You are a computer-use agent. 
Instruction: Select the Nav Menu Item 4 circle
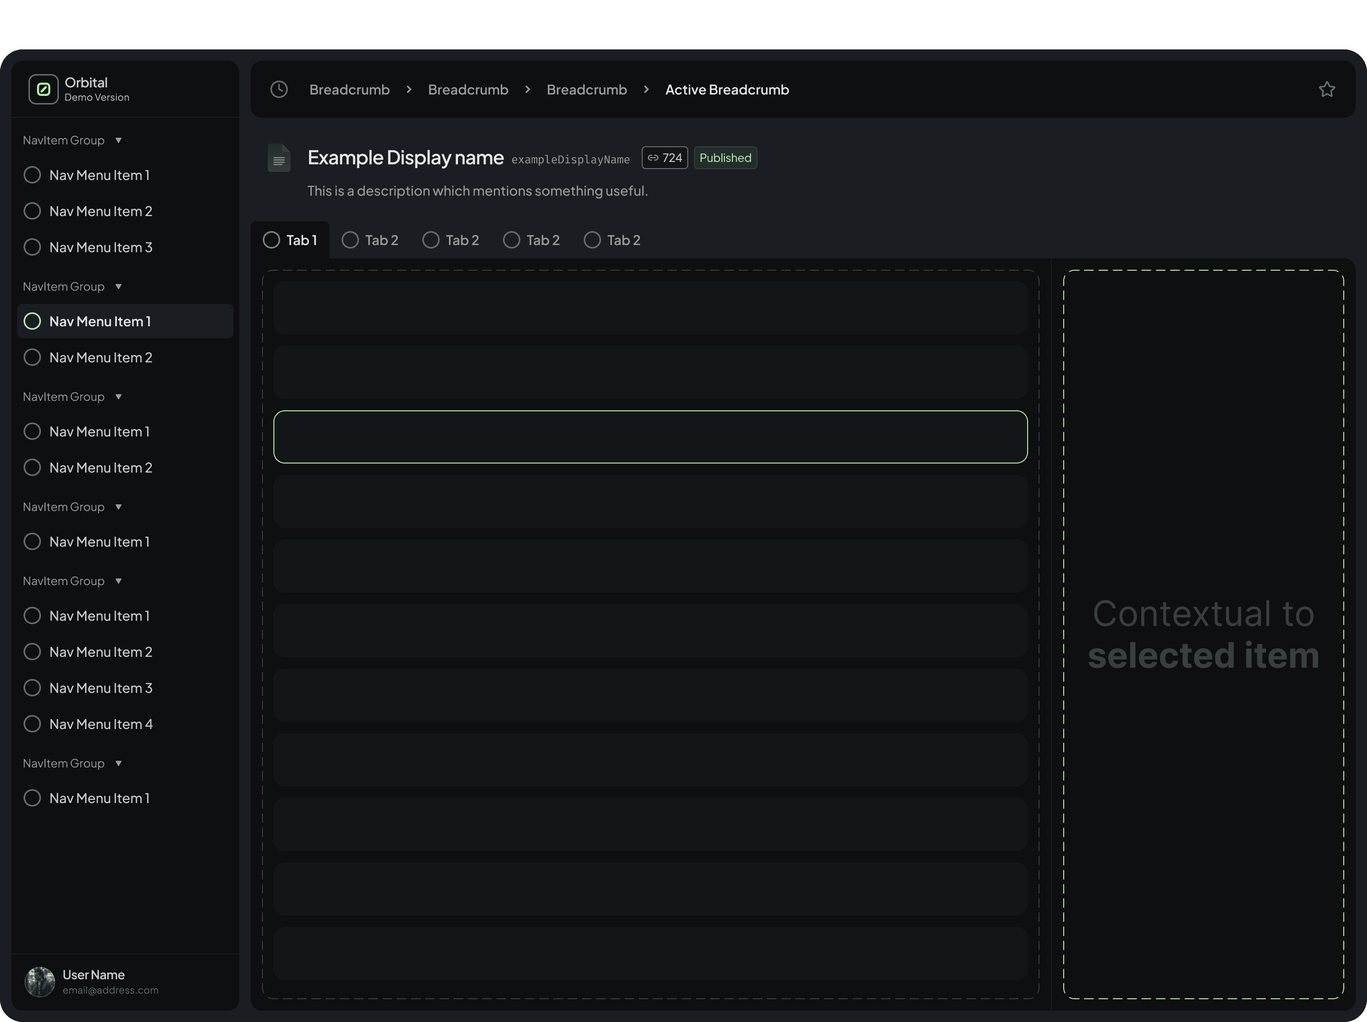click(32, 724)
